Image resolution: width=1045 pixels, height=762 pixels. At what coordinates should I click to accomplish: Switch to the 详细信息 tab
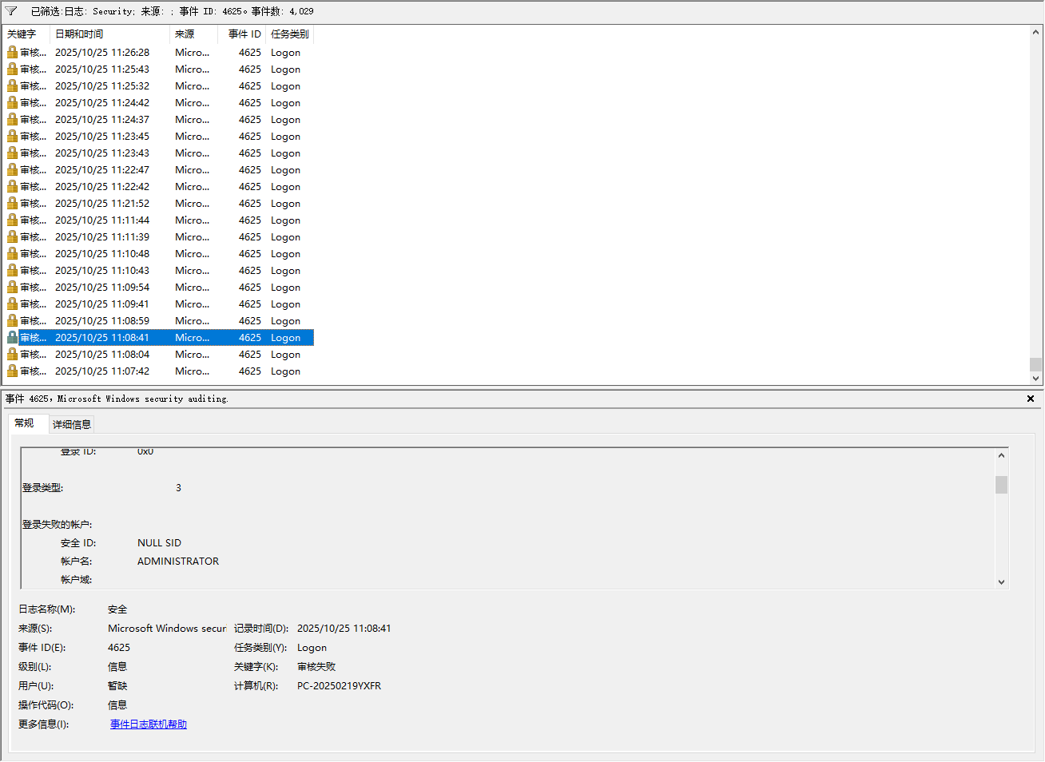point(72,424)
